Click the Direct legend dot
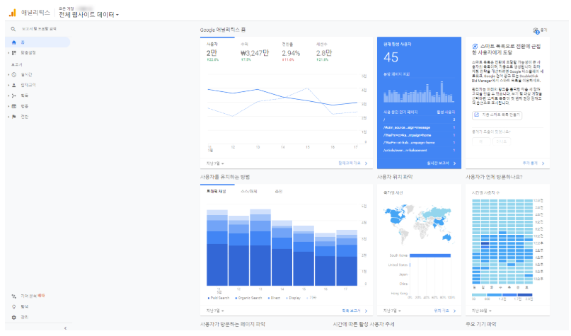Viewport: 571px width, 336px height. coord(269,298)
